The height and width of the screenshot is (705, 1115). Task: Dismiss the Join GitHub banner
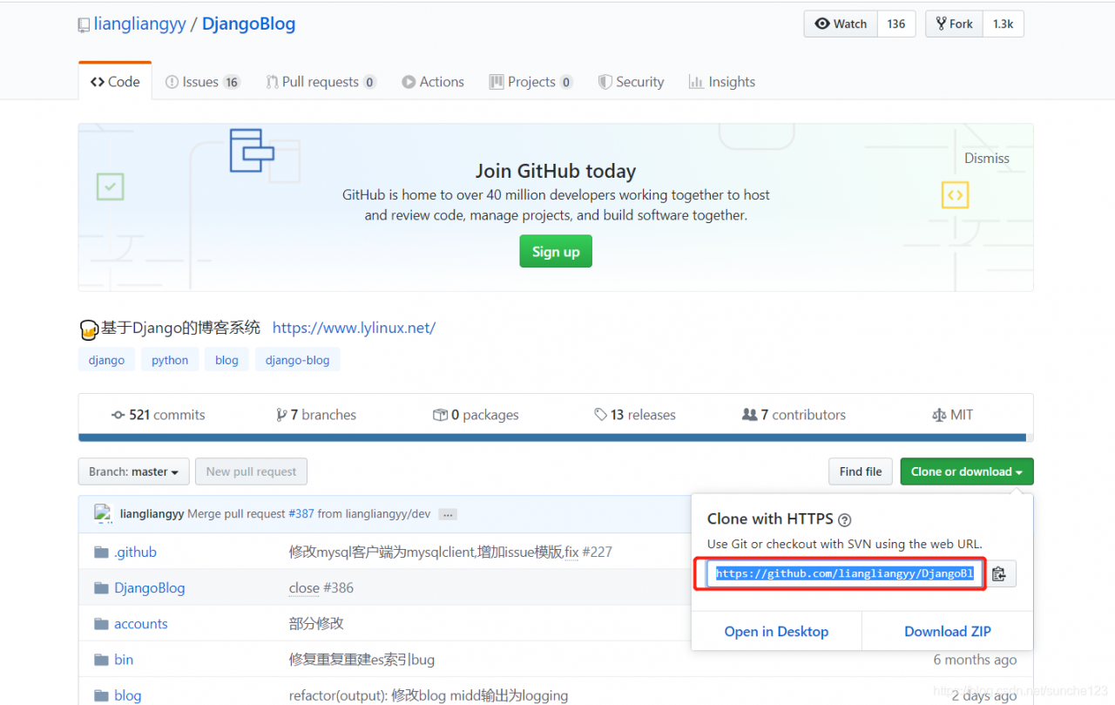[986, 159]
